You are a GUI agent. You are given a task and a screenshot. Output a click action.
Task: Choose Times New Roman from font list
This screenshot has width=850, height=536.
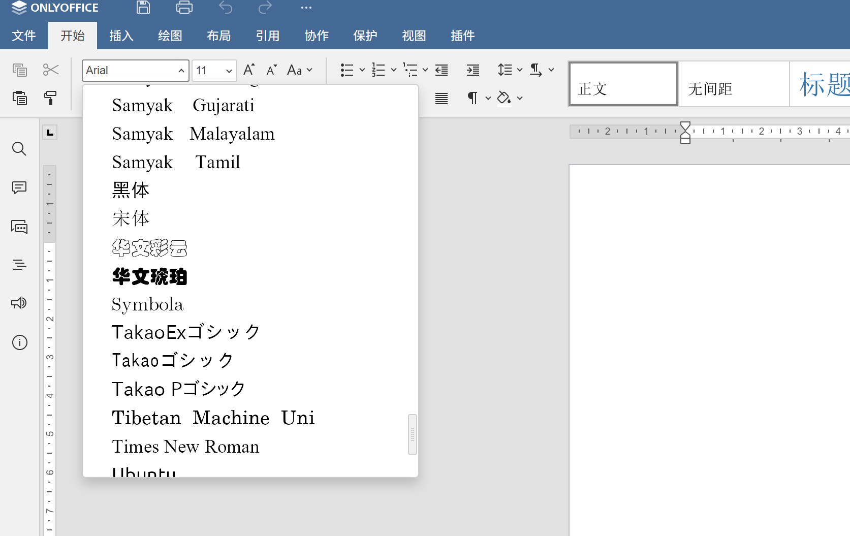(x=185, y=447)
